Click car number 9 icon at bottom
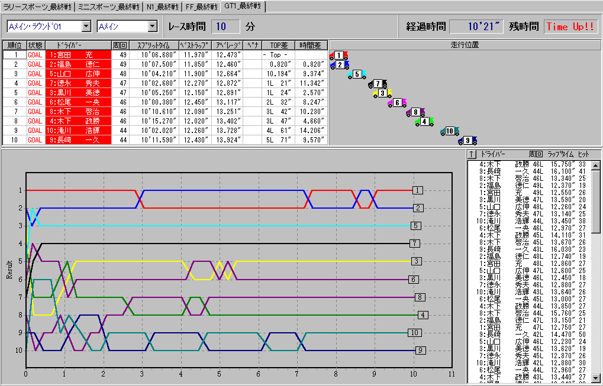Image resolution: width=603 pixels, height=386 pixels. tap(467, 141)
